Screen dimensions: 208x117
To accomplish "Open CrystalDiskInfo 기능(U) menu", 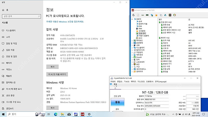I will (x=127, y=81).
